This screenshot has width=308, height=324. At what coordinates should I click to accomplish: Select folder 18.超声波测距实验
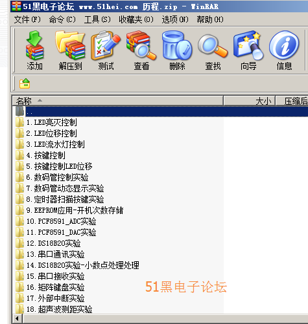tap(54, 309)
